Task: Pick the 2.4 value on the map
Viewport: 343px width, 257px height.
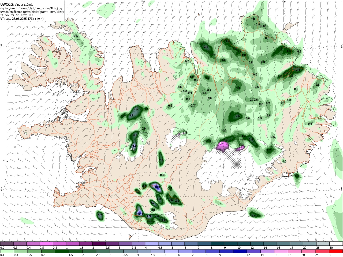Action: pyautogui.click(x=144, y=186)
